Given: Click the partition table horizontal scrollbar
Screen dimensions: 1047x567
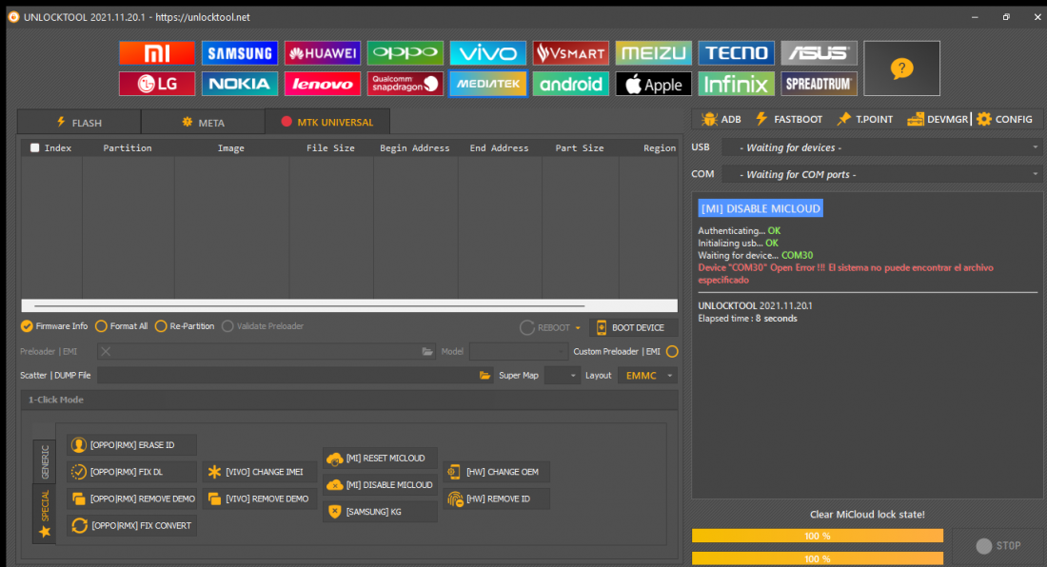Looking at the screenshot, I should click(349, 305).
